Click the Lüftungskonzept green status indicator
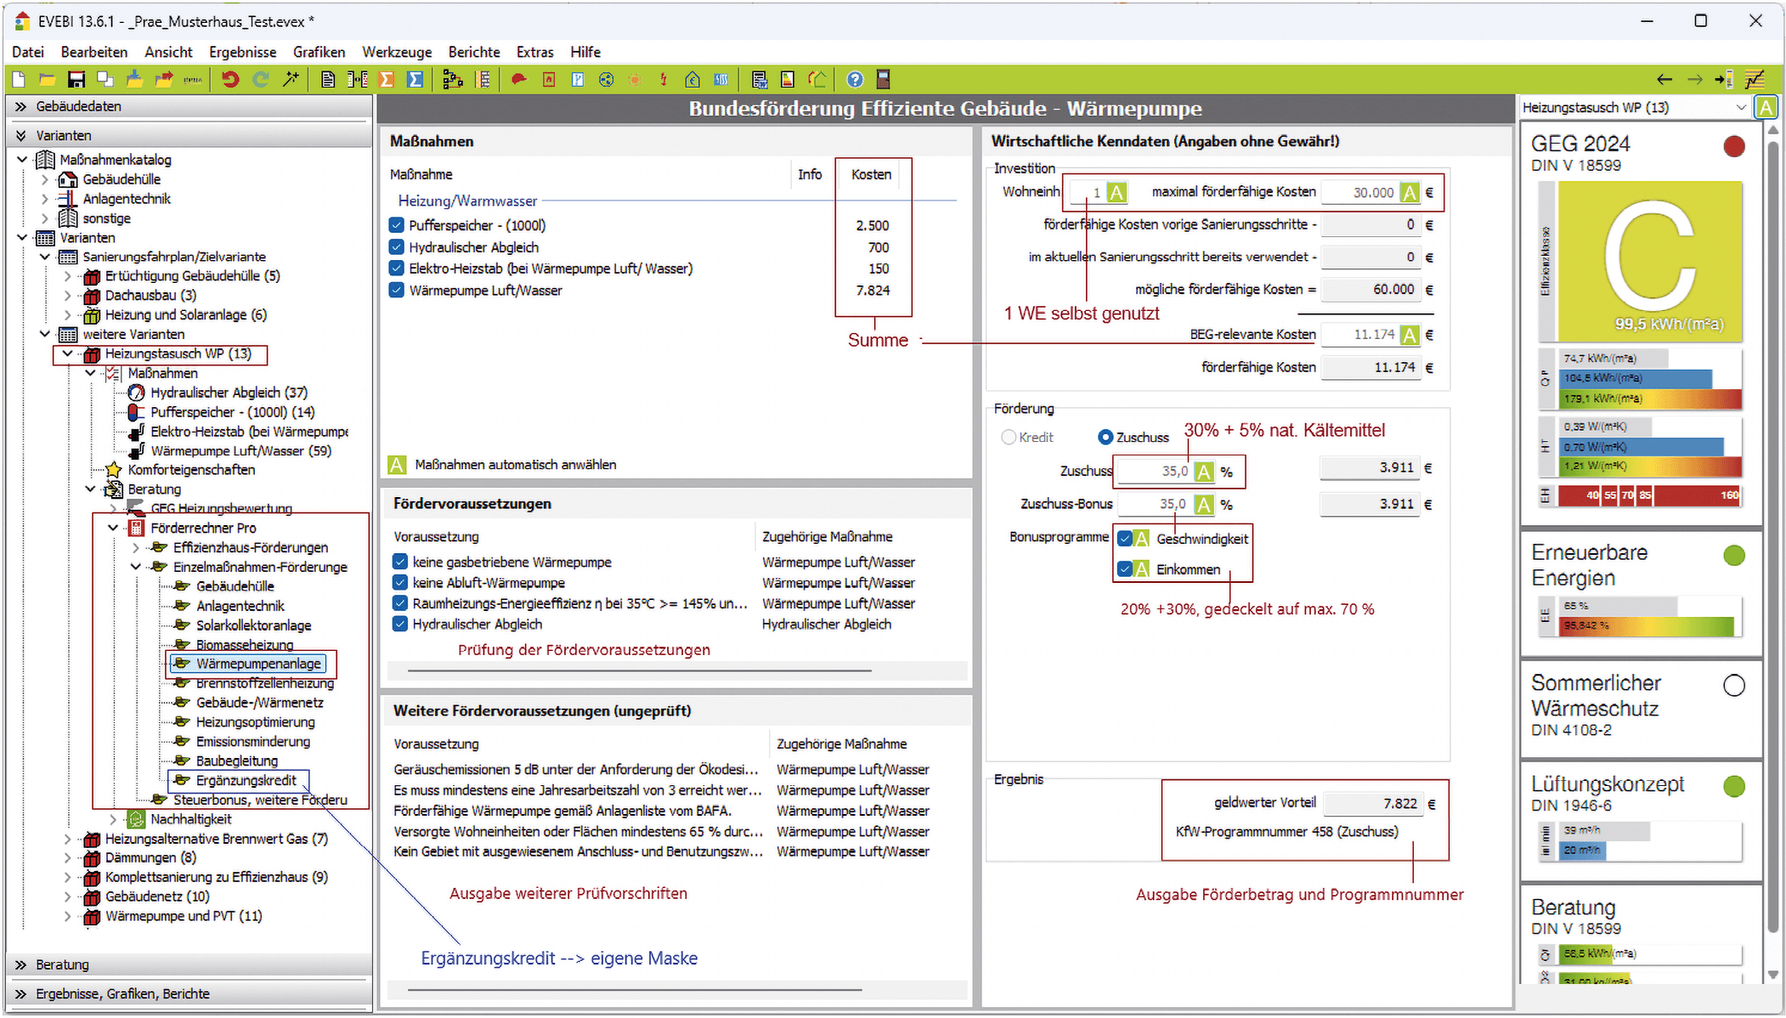This screenshot has width=1786, height=1018. (1734, 787)
